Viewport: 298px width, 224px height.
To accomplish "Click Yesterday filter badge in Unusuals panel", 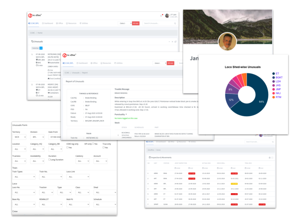I will tap(37, 48).
